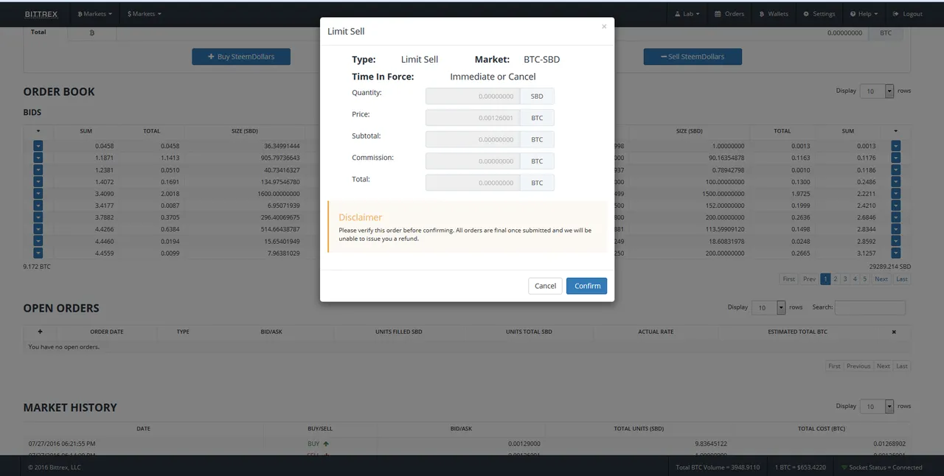Open Wallets page

coord(774,14)
